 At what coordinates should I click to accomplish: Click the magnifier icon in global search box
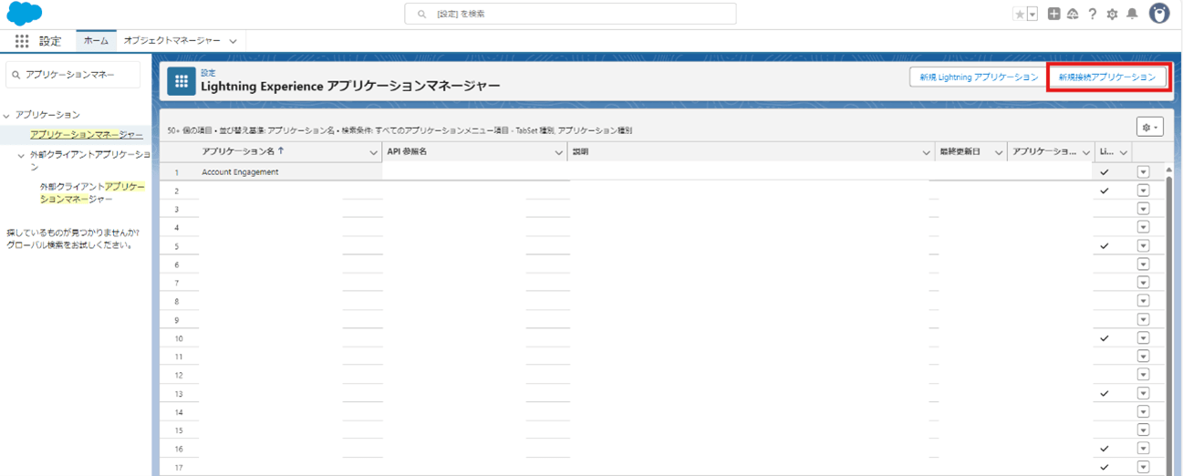420,14
